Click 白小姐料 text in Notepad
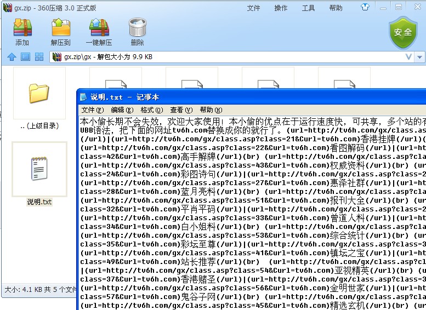The width and height of the screenshot is (426, 310). point(198,227)
